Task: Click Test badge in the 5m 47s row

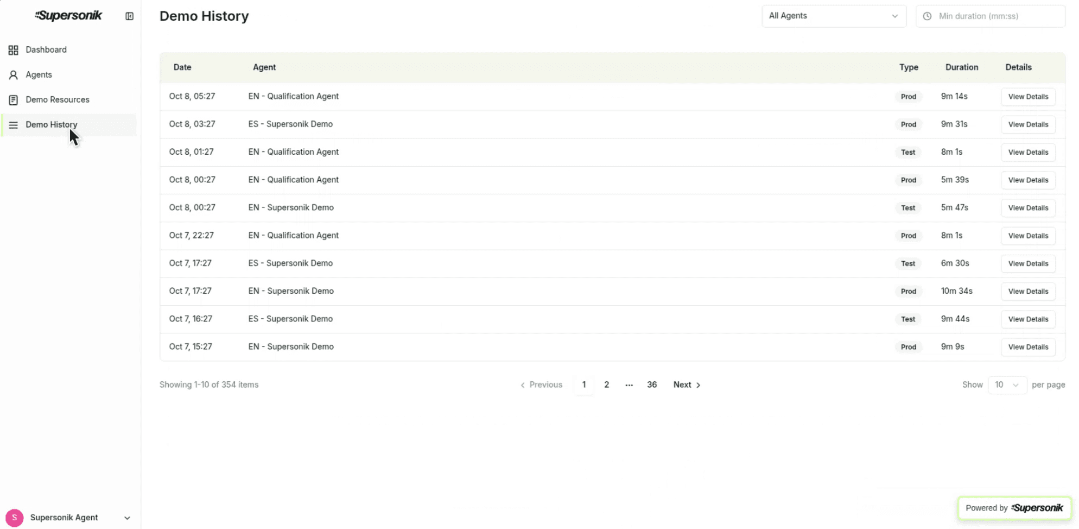Action: [908, 208]
